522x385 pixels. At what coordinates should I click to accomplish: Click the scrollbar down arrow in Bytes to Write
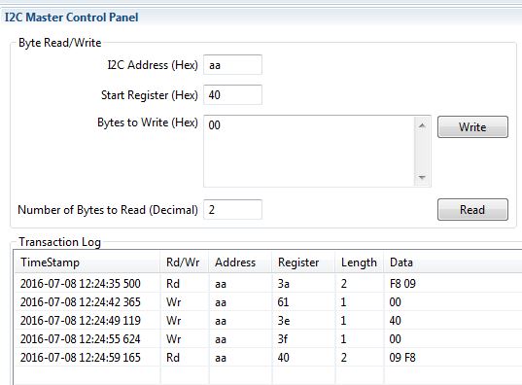point(422,177)
